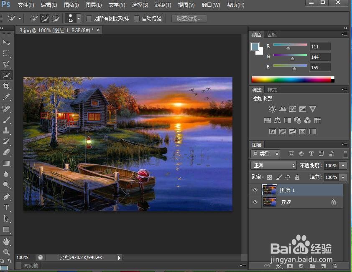Switch to 色板 tab

pyautogui.click(x=272, y=35)
